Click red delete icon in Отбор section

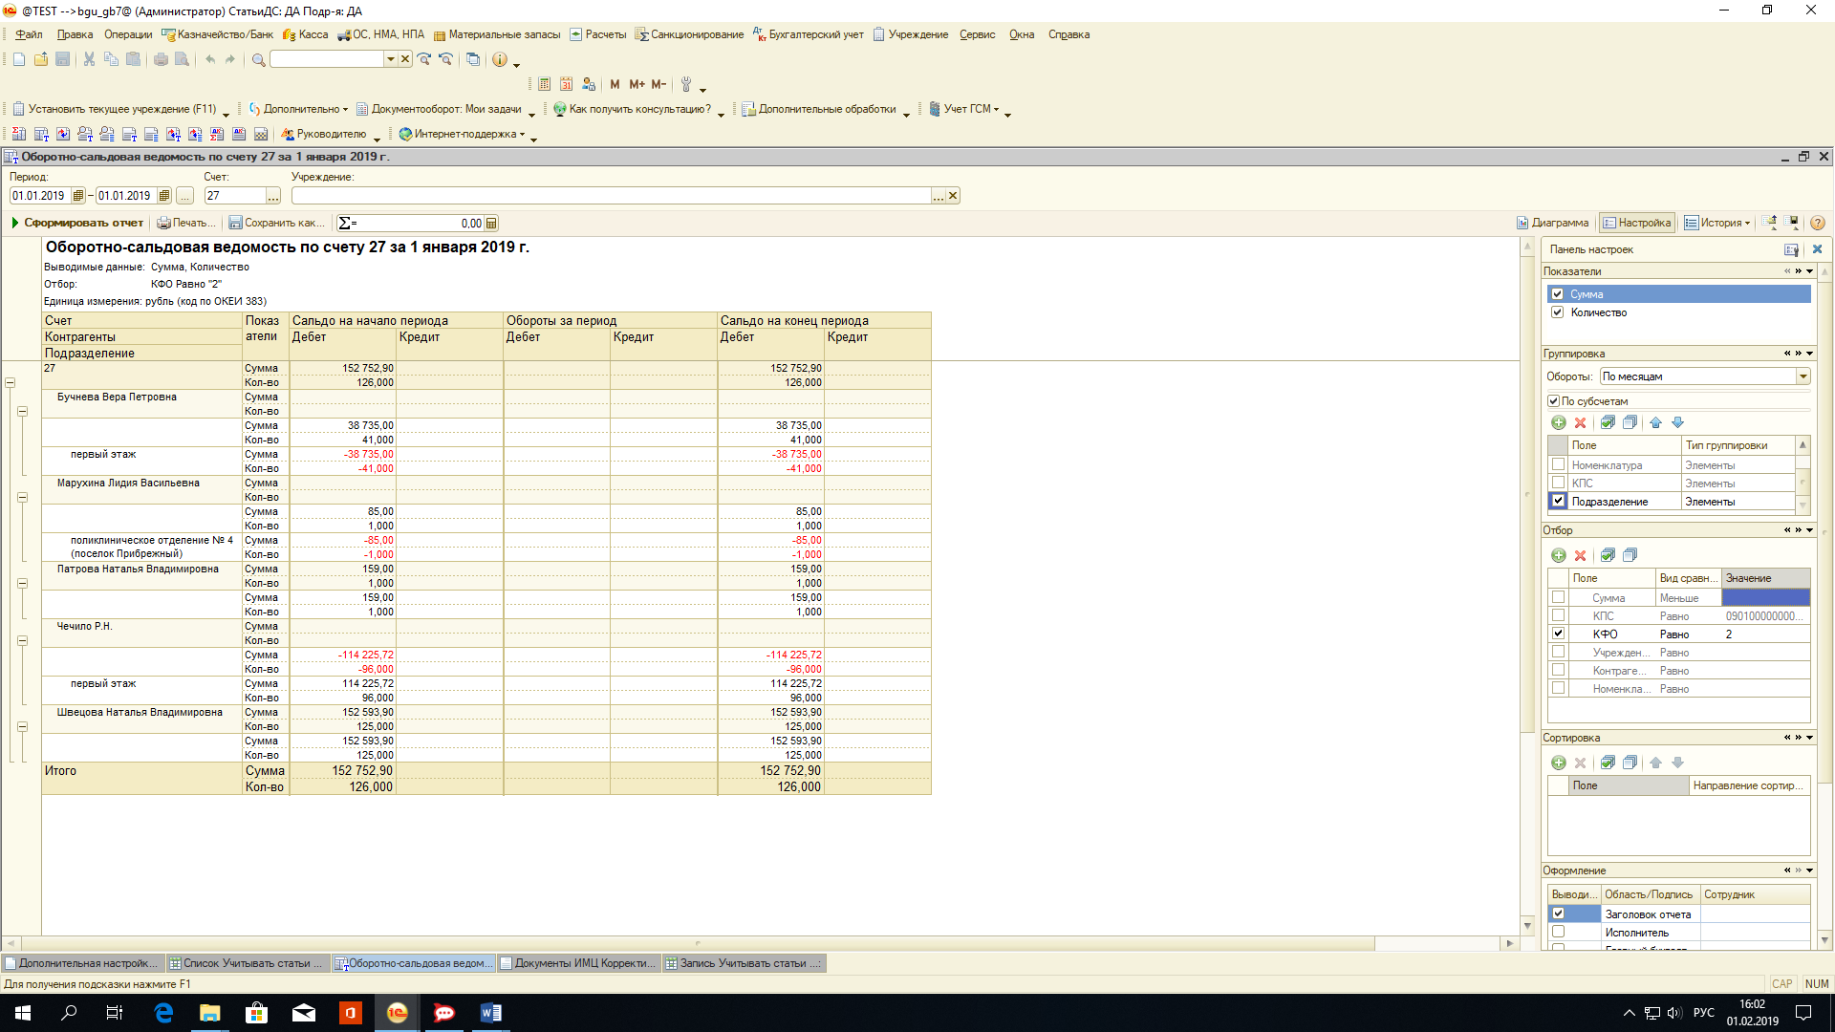coord(1580,555)
